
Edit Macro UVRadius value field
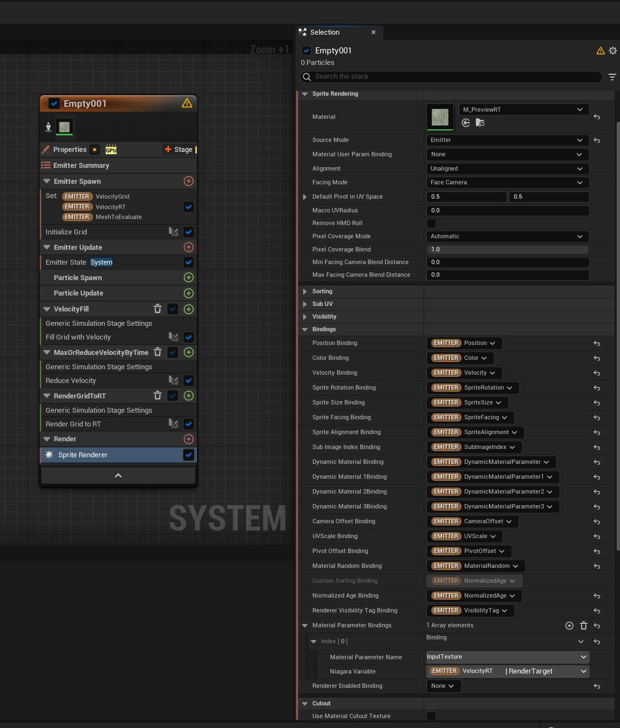coord(508,211)
